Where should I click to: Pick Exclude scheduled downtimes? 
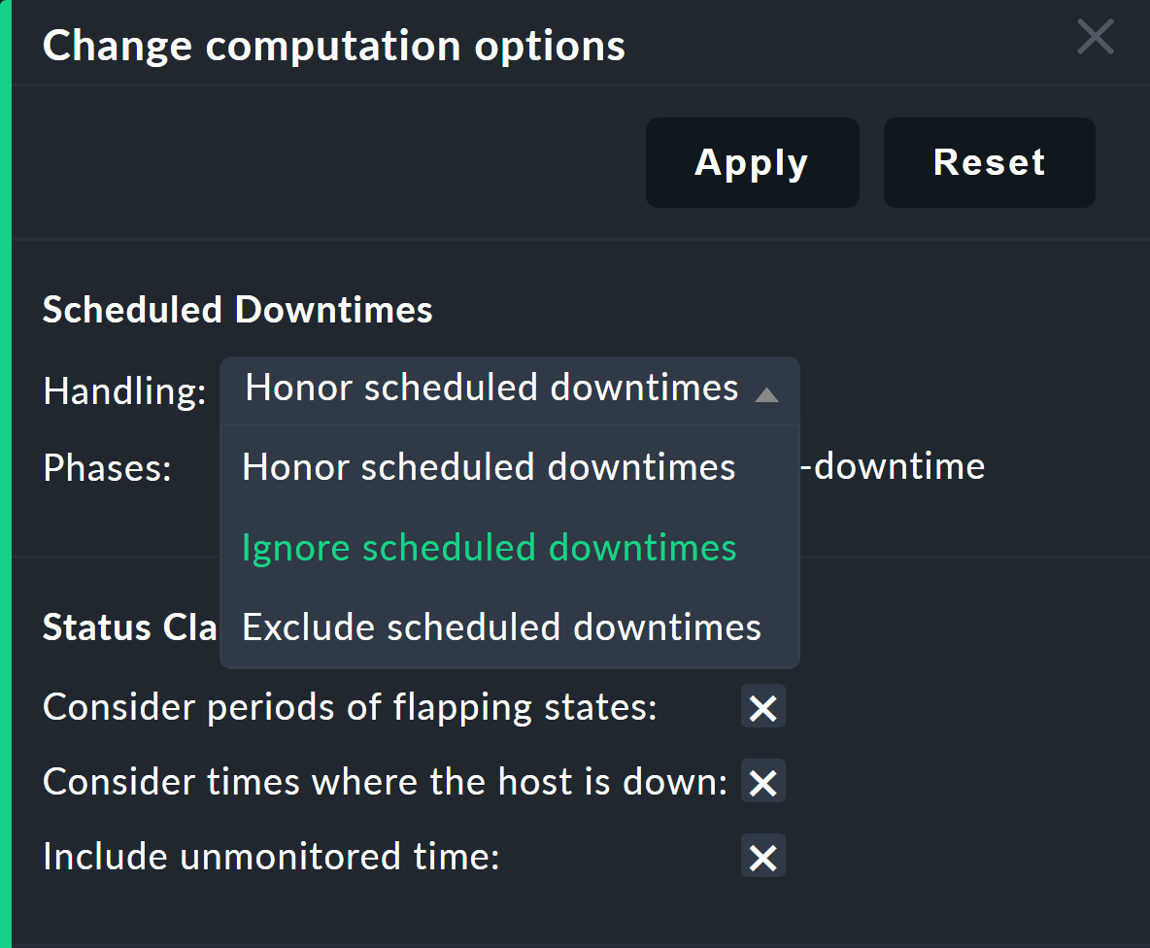(501, 626)
